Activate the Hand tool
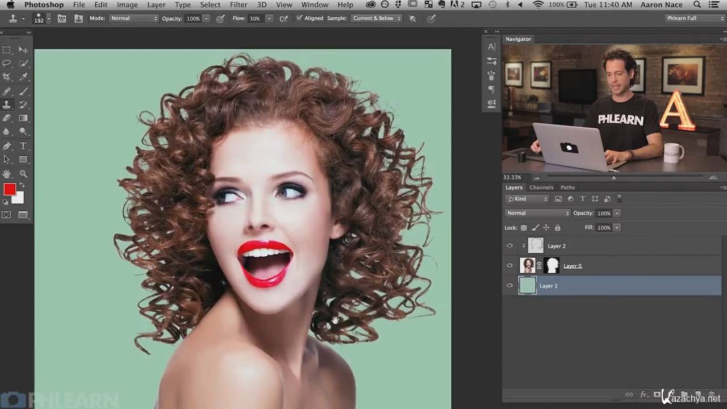The width and height of the screenshot is (727, 409). click(7, 174)
